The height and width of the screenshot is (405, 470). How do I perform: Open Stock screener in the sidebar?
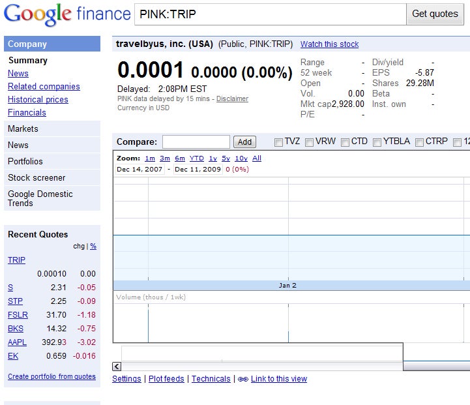click(52, 177)
